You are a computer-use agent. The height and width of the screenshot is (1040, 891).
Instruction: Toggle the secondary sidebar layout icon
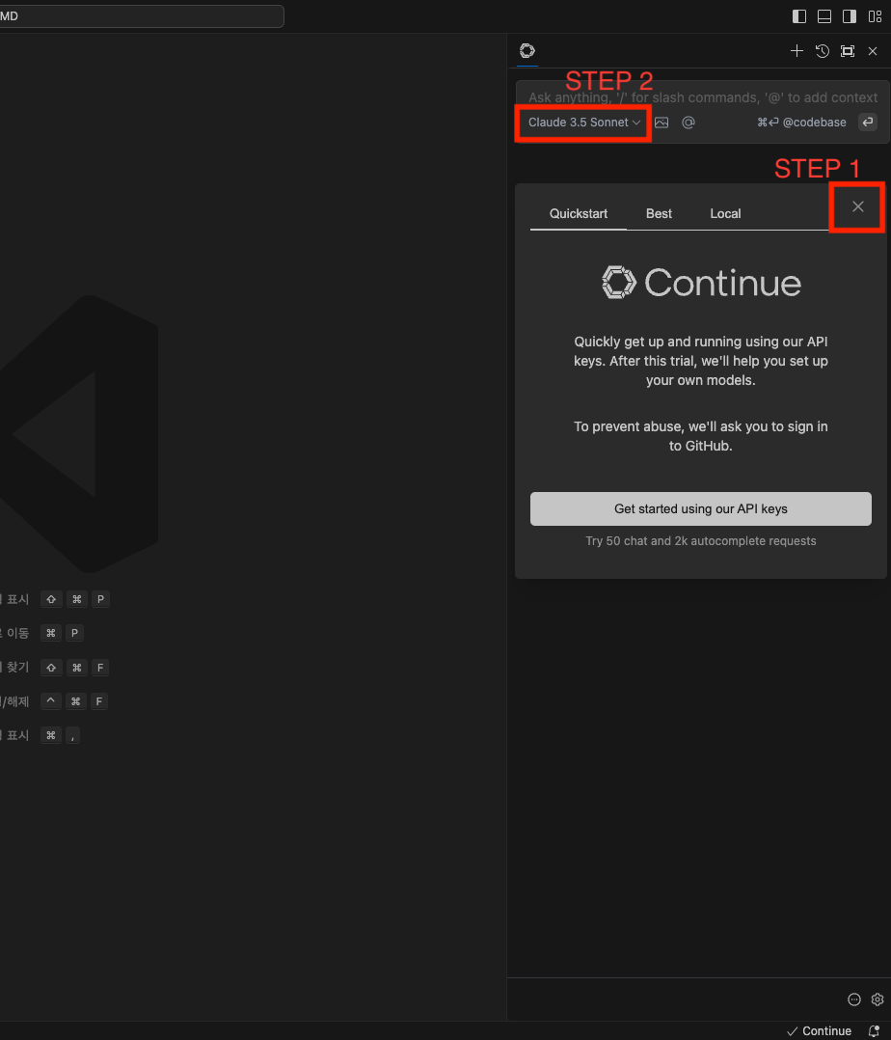click(850, 16)
